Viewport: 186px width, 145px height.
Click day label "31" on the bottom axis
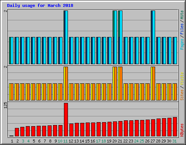click(x=174, y=141)
